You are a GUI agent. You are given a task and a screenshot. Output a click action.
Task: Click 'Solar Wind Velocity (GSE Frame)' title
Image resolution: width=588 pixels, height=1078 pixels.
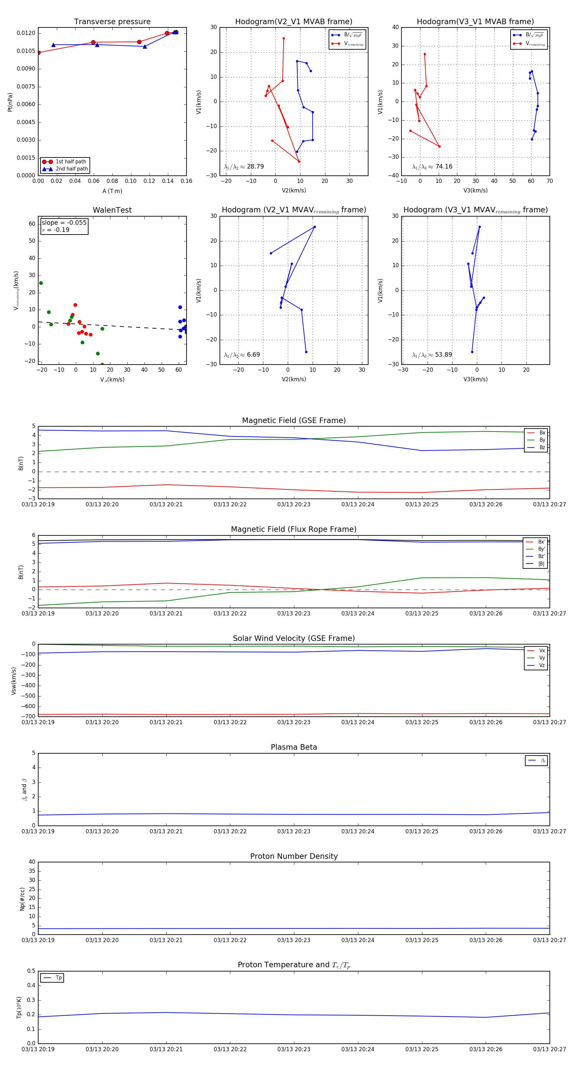click(x=293, y=639)
